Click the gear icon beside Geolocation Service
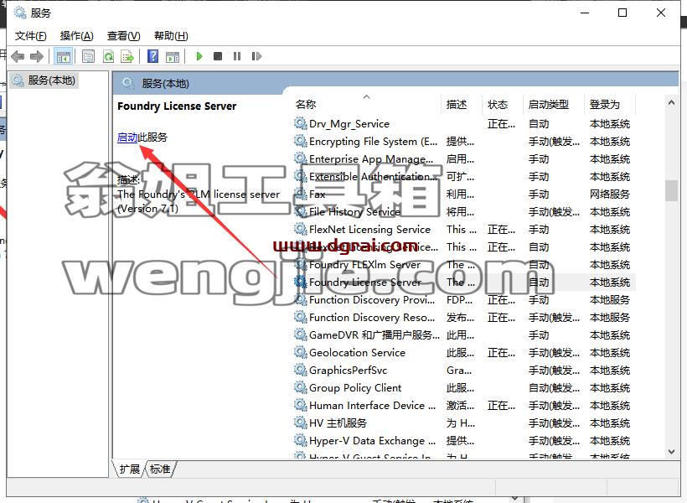The width and height of the screenshot is (687, 503). [x=300, y=352]
